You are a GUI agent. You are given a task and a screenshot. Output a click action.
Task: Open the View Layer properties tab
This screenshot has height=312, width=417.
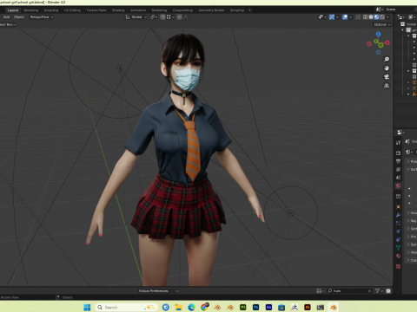398,170
